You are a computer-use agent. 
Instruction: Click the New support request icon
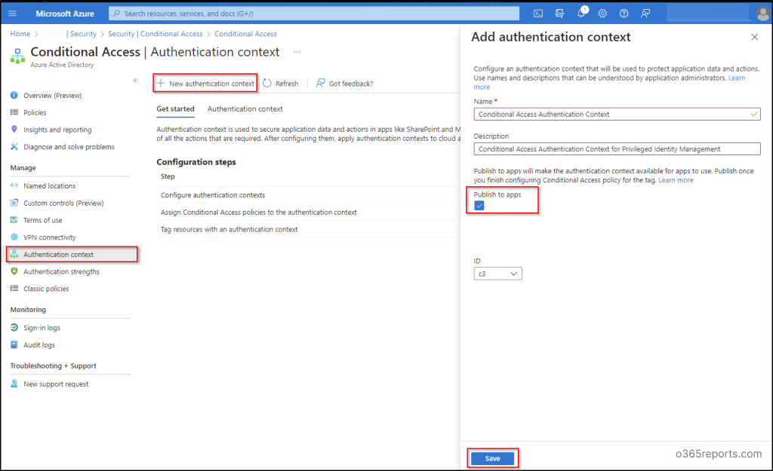(14, 384)
